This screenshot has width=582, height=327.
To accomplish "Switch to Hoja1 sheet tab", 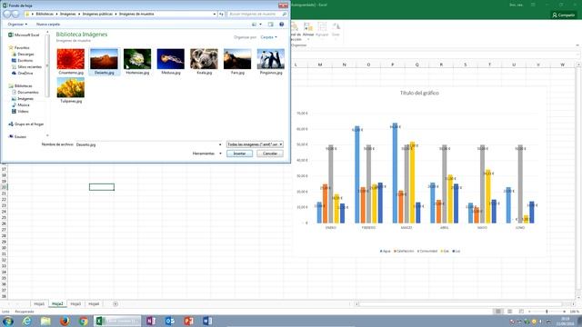I will [39, 304].
